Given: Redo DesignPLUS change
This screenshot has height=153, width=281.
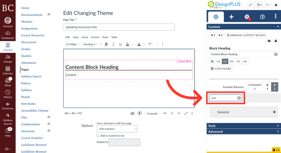Looking at the screenshot, I should pyautogui.click(x=268, y=5).
